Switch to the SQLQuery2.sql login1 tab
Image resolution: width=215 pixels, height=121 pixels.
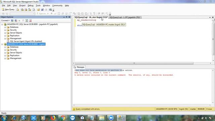pos(91,17)
